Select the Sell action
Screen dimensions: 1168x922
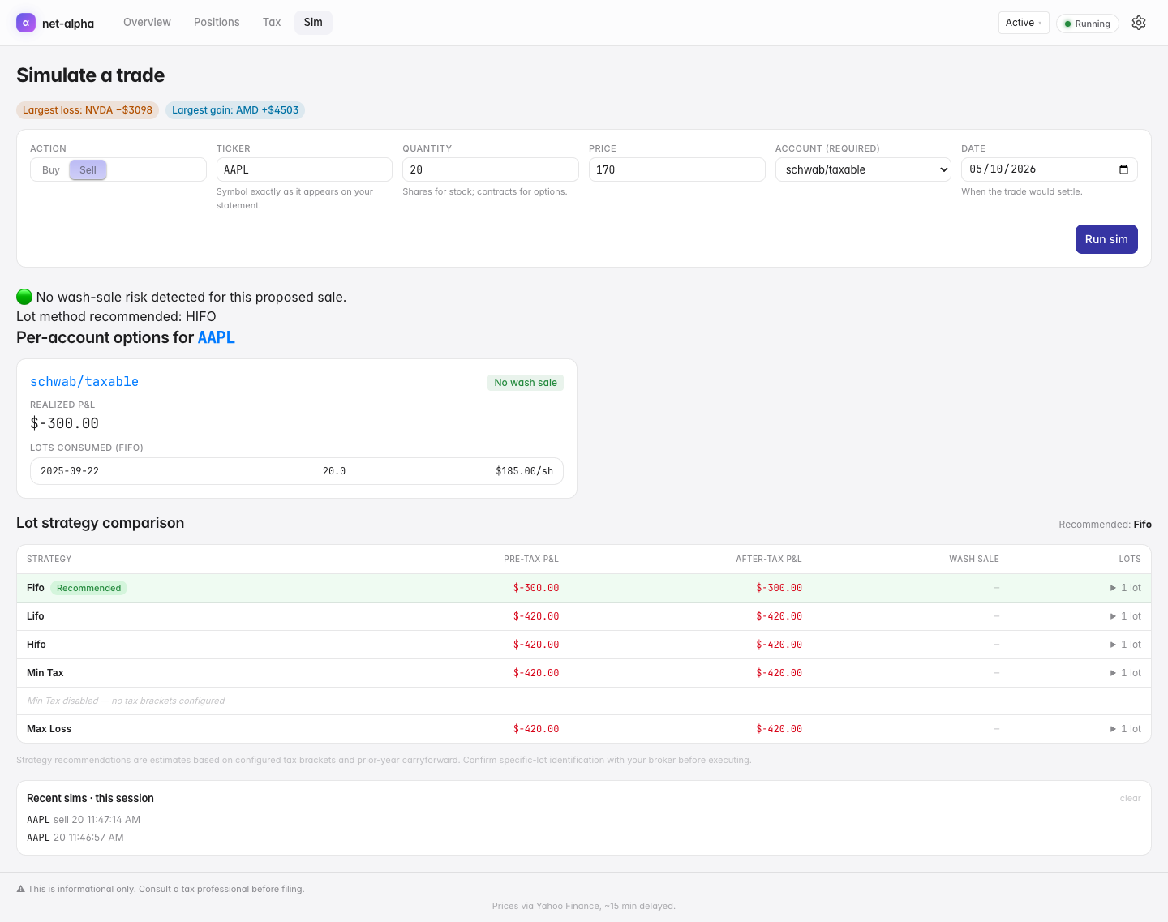(x=88, y=170)
